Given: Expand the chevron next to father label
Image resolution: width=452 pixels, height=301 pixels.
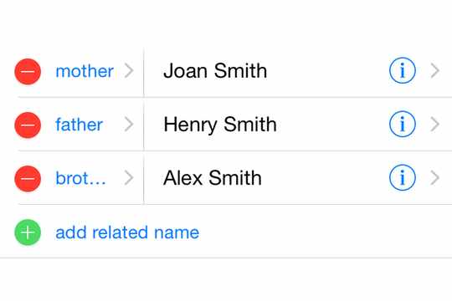Looking at the screenshot, I should pyautogui.click(x=129, y=125).
